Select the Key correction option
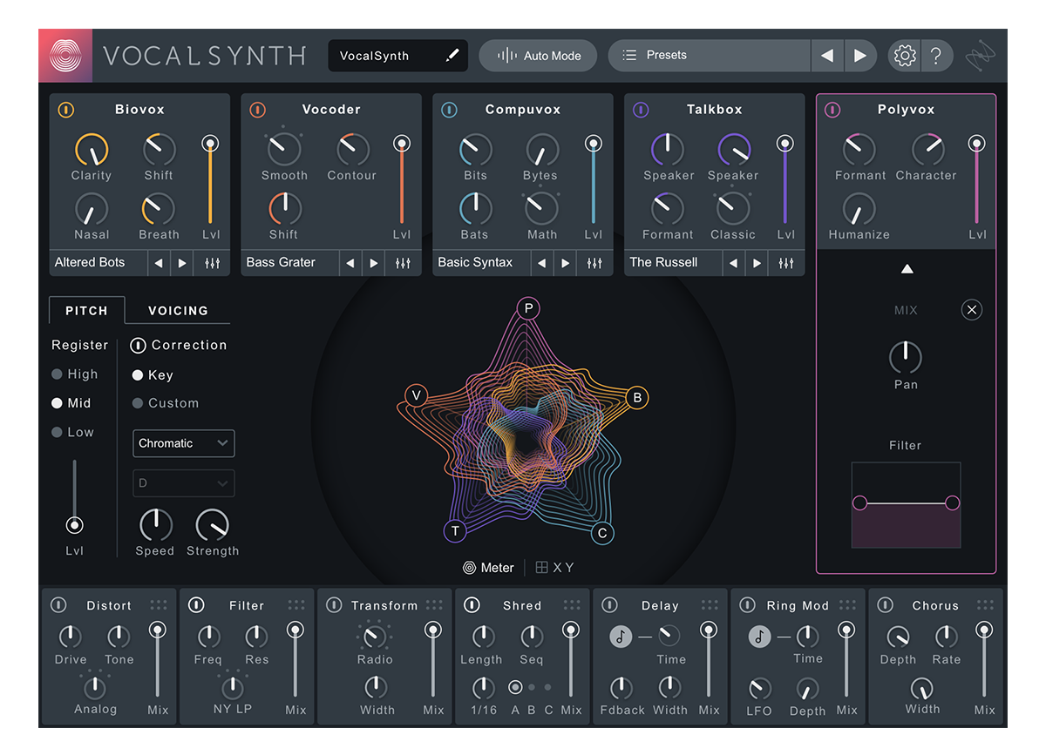1046x755 pixels. (153, 375)
